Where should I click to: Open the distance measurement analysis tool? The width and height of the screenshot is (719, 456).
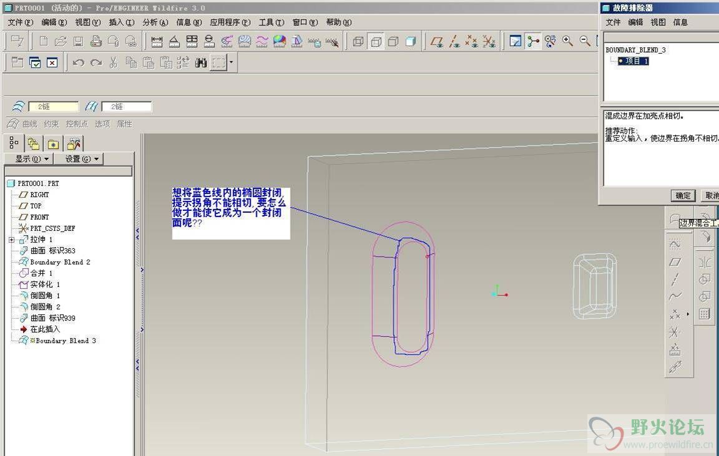pyautogui.click(x=157, y=42)
